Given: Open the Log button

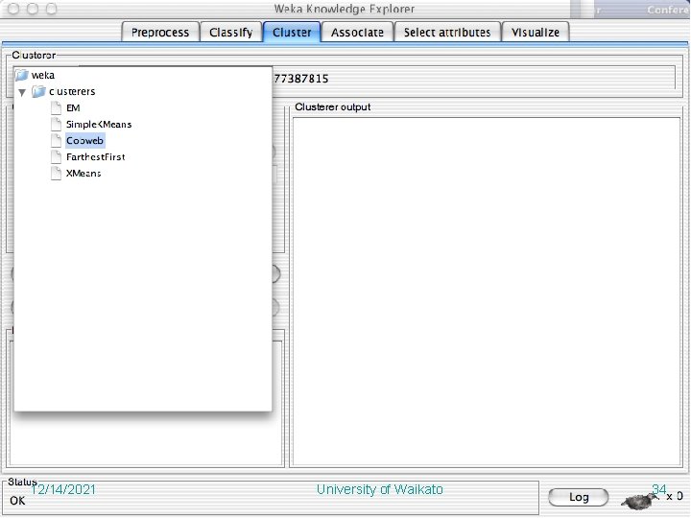Looking at the screenshot, I should click(x=579, y=497).
